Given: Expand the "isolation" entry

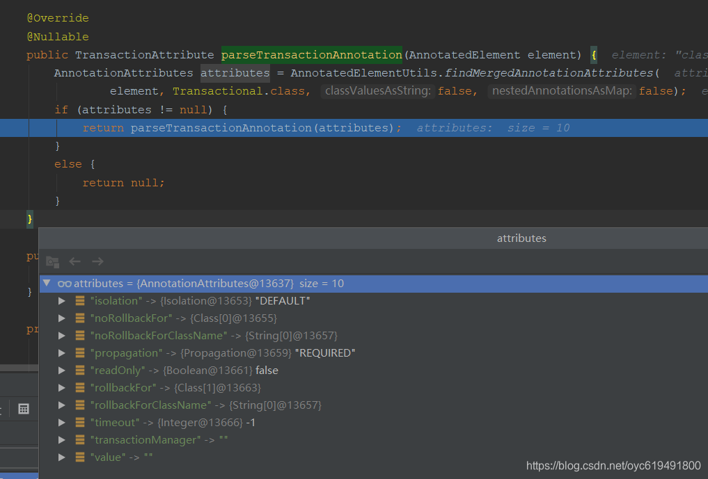Looking at the screenshot, I should [x=62, y=301].
